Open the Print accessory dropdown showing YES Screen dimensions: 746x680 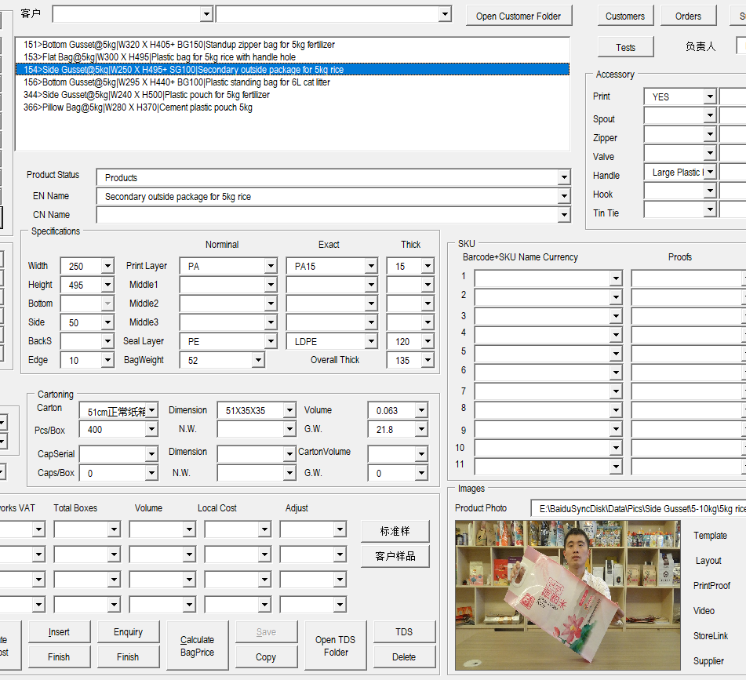click(710, 96)
